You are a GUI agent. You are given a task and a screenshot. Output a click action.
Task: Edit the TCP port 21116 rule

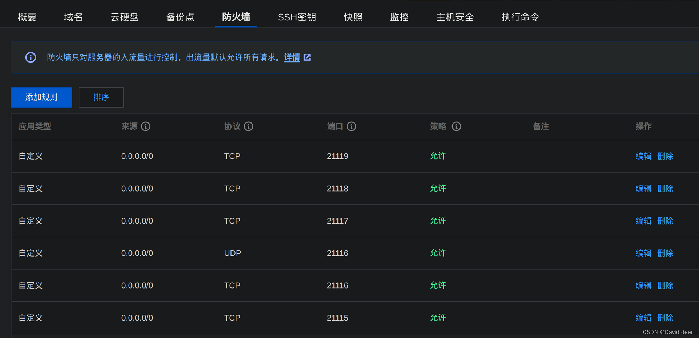click(644, 286)
